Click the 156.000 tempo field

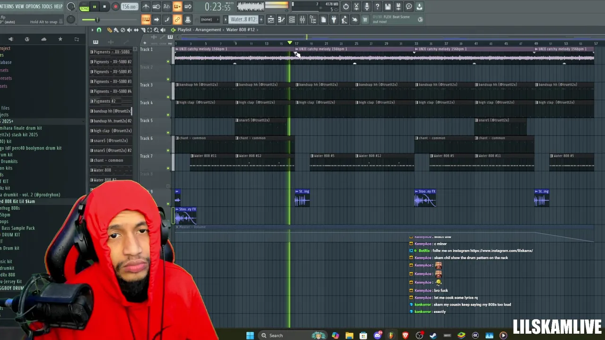pyautogui.click(x=129, y=7)
